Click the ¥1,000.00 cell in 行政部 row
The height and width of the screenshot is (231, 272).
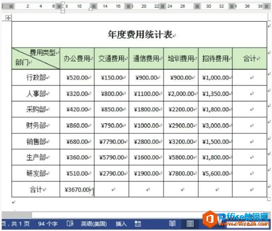(x=216, y=78)
